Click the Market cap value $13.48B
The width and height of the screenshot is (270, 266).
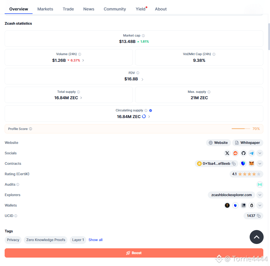click(x=127, y=41)
